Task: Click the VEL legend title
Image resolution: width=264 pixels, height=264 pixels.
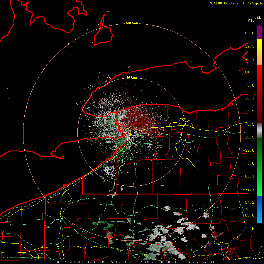Action: pos(258,18)
